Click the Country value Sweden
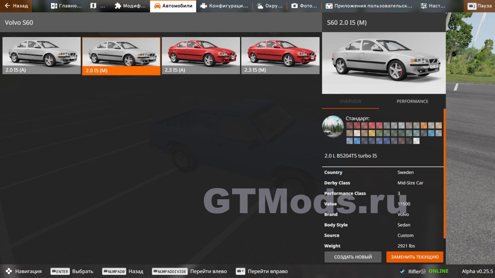This screenshot has width=495, height=278. (405, 173)
